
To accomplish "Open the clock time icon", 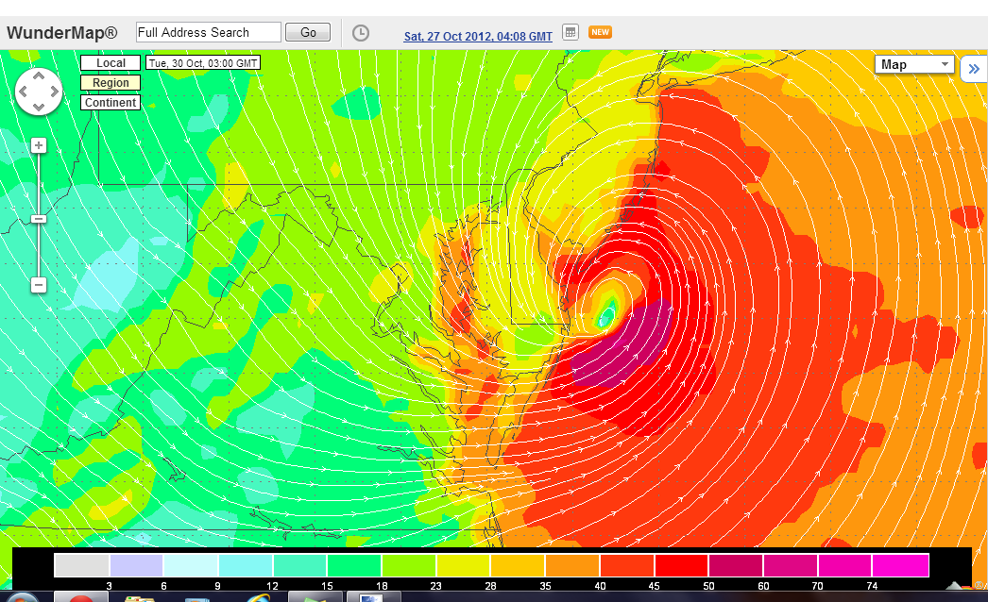I will click(361, 33).
